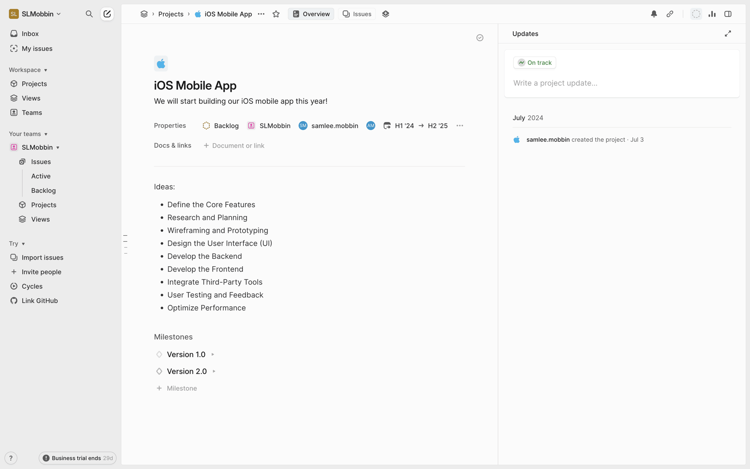750x469 pixels.
Task: Open the search magnifier icon
Action: tap(89, 14)
